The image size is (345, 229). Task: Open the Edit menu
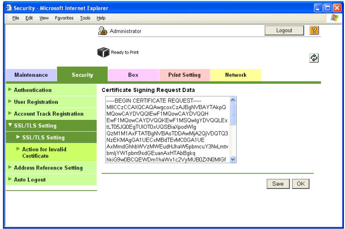click(x=29, y=18)
